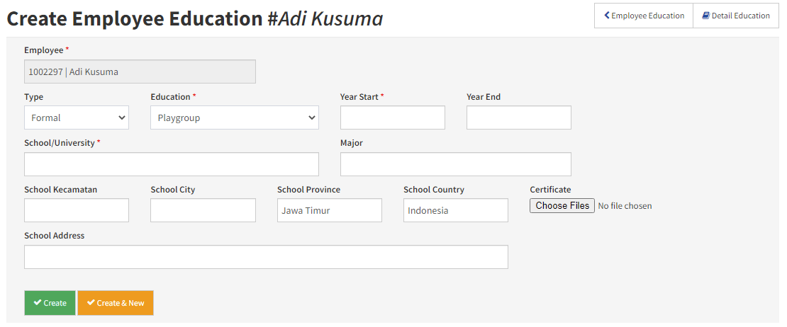
Task: Click the checkmark icon on Create button
Action: coord(37,303)
